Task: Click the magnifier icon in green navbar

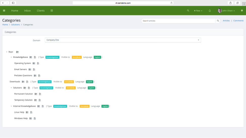Action: coord(188,11)
